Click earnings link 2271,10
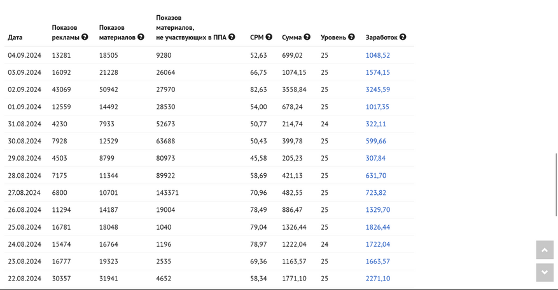558x290 pixels. [x=377, y=278]
